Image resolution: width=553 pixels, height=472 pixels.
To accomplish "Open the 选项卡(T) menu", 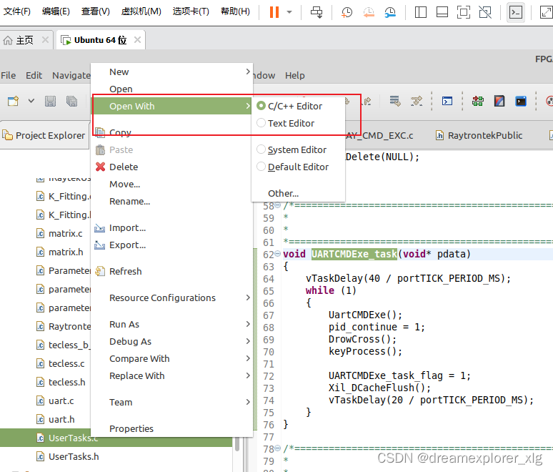I will [191, 11].
